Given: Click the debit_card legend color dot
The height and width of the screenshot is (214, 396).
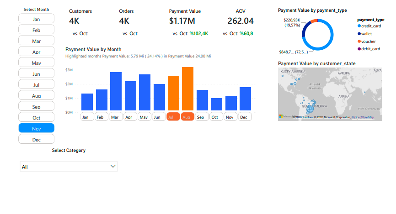Looking at the screenshot, I should point(359,49).
